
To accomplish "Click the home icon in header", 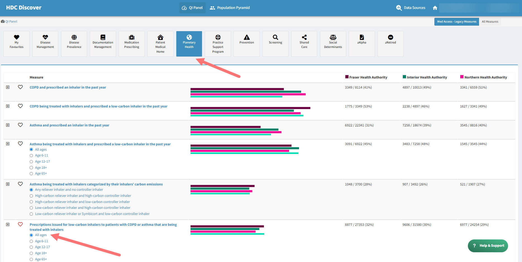I will click(x=435, y=8).
